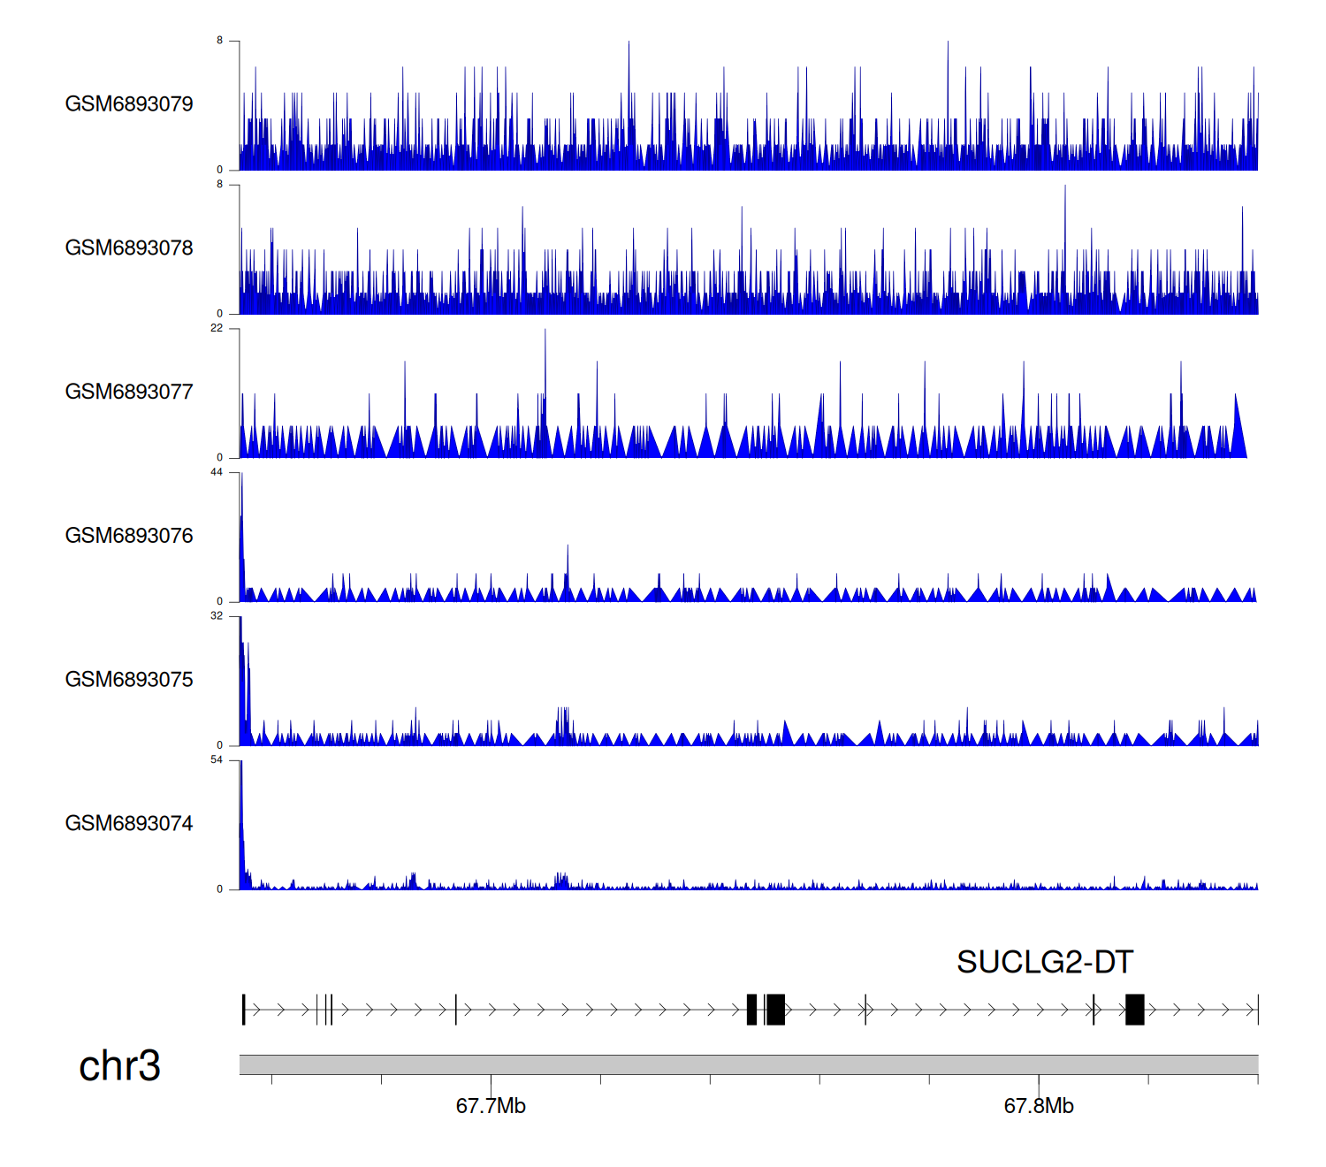Image resolution: width=1326 pixels, height=1167 pixels.
Task: Select the first exon at gene start
Action: 244,1010
